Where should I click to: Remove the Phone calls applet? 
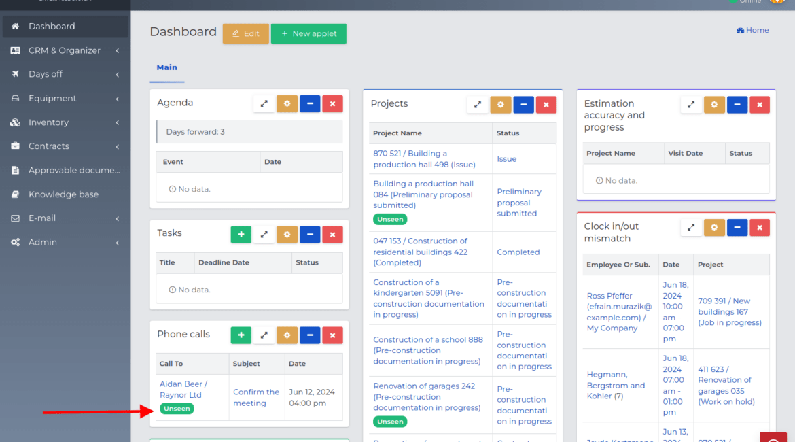pos(332,335)
